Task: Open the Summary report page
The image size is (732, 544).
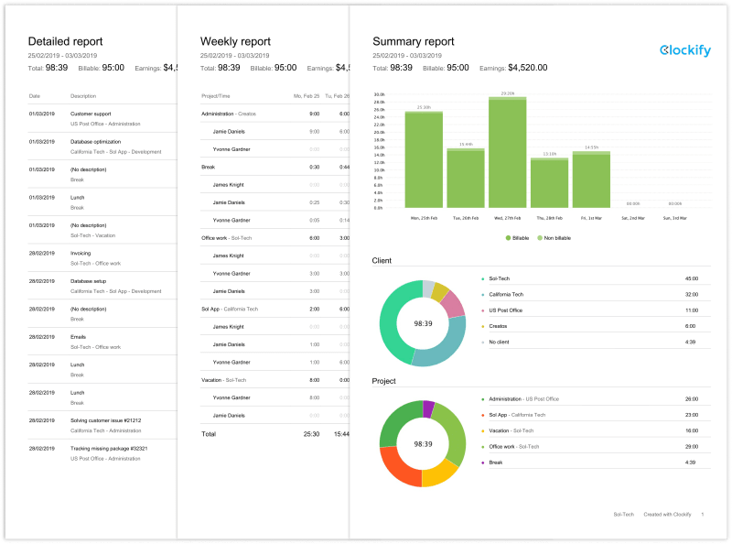Action: [412, 41]
